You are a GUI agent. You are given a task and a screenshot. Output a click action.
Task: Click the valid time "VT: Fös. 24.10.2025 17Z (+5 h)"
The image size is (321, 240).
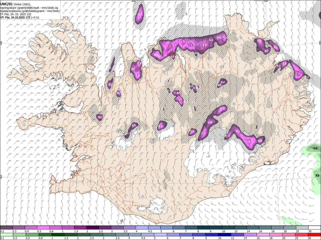click(20, 17)
